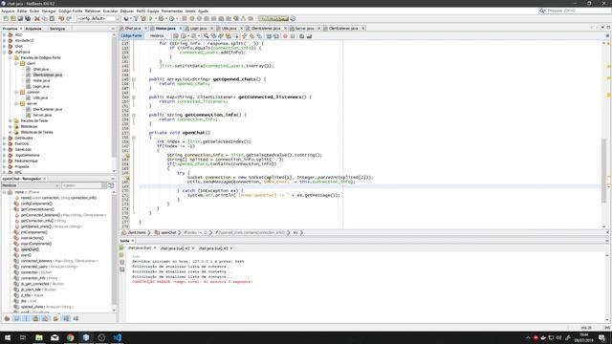Click the memory usage bar in toolbar
This screenshot has height=344, width=612.
[273, 19]
